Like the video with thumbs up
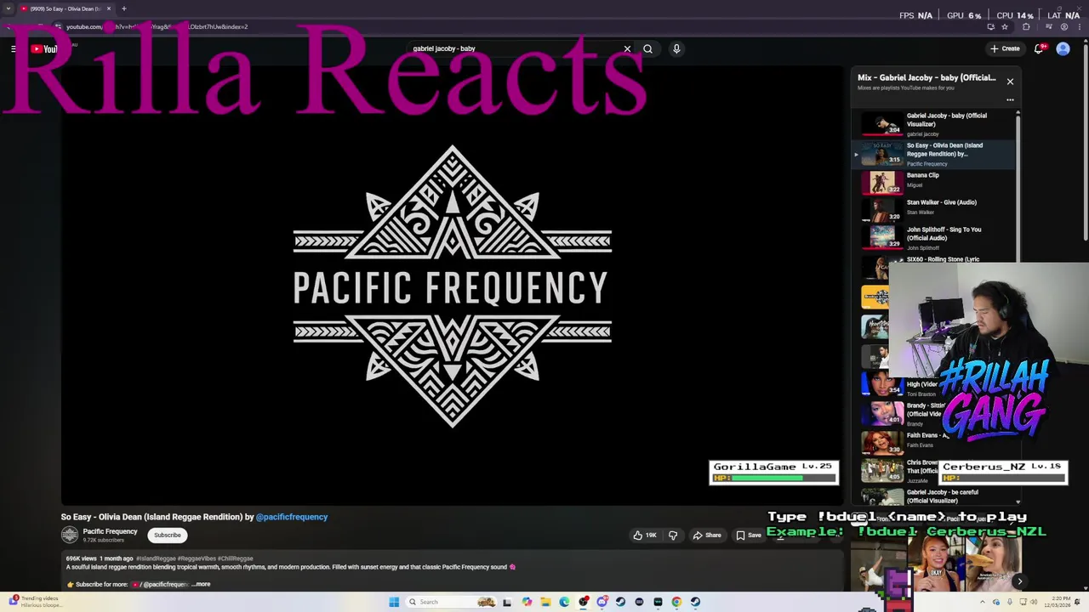The width and height of the screenshot is (1089, 612). click(x=645, y=535)
